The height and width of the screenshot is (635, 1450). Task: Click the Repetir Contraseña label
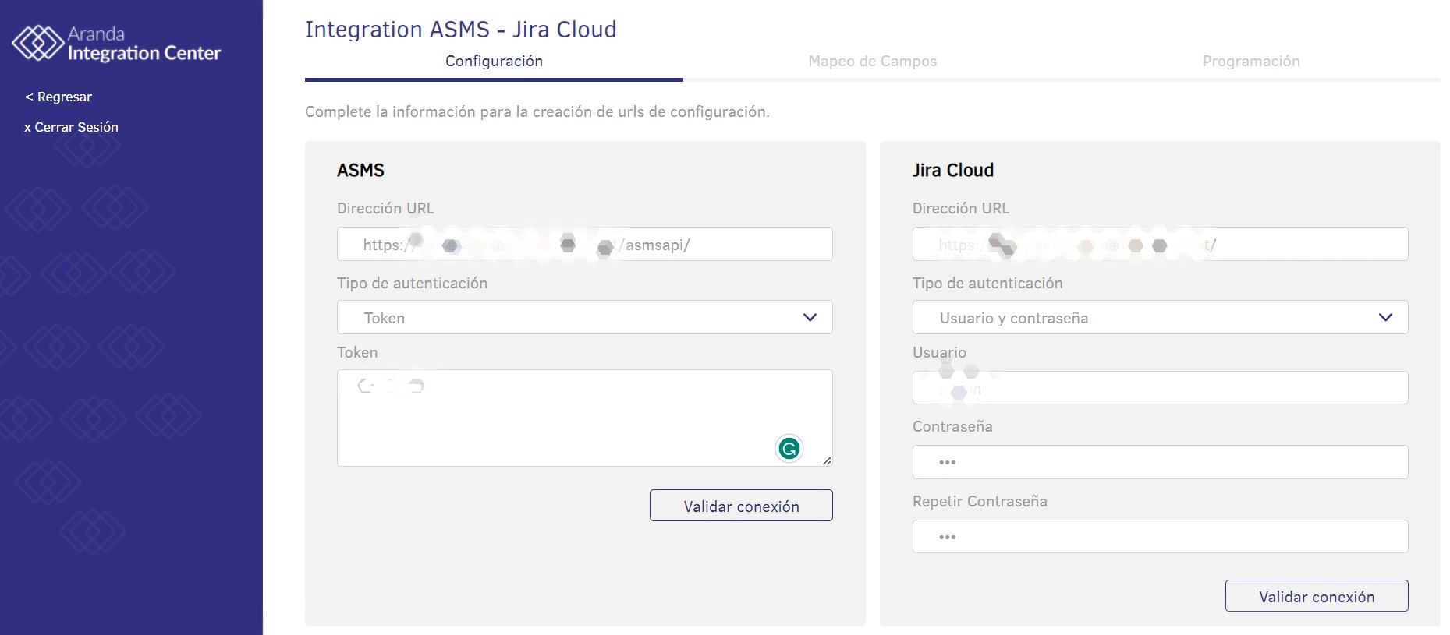[x=980, y=501]
